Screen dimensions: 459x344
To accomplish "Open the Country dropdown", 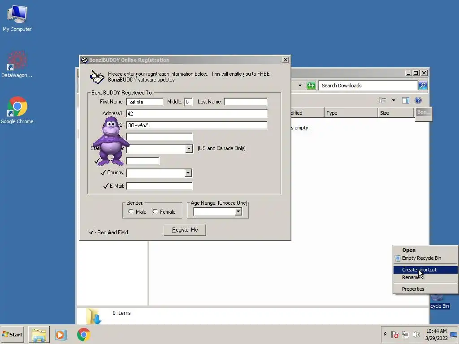I will 188,173.
